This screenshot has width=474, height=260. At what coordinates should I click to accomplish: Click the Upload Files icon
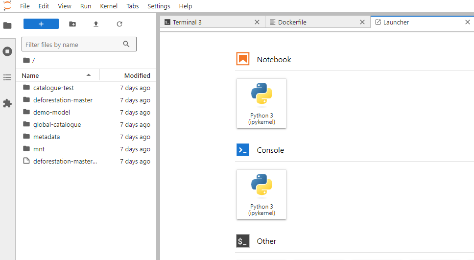96,24
